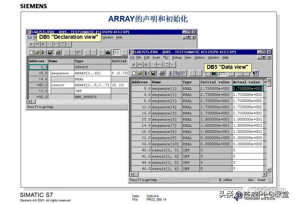The image size is (295, 204).
Task: Click 'STRUCT' type cell in Declaration view
Action: pos(92,67)
